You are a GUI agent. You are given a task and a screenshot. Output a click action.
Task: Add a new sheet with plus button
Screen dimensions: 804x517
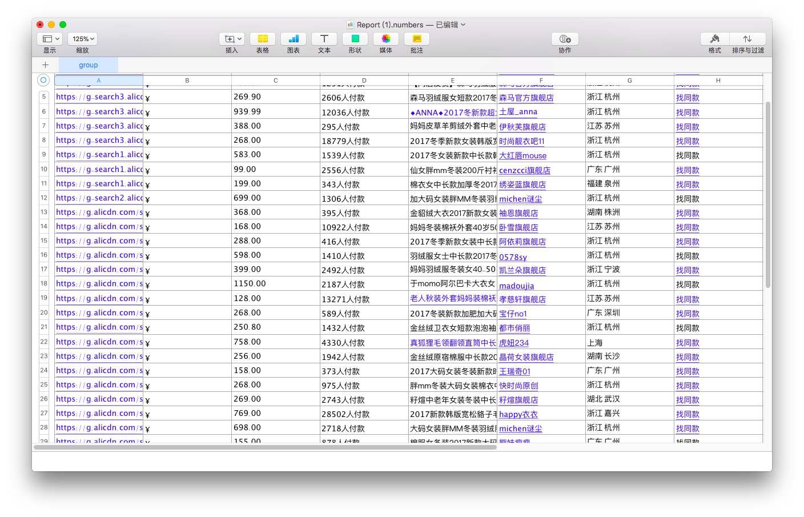45,65
